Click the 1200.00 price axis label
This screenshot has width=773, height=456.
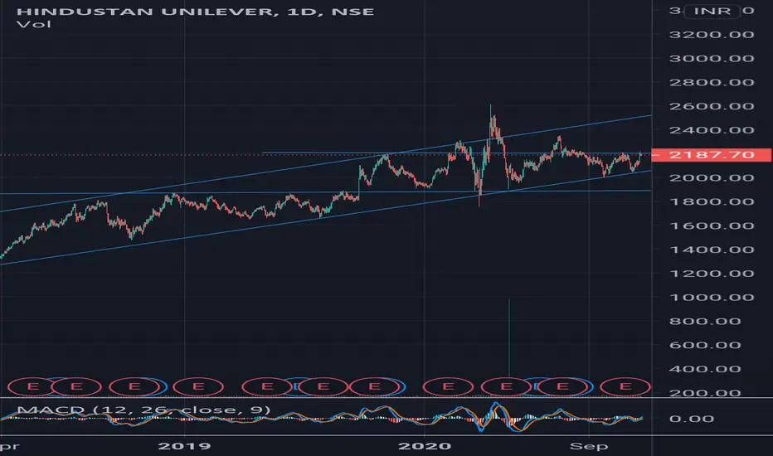[712, 274]
